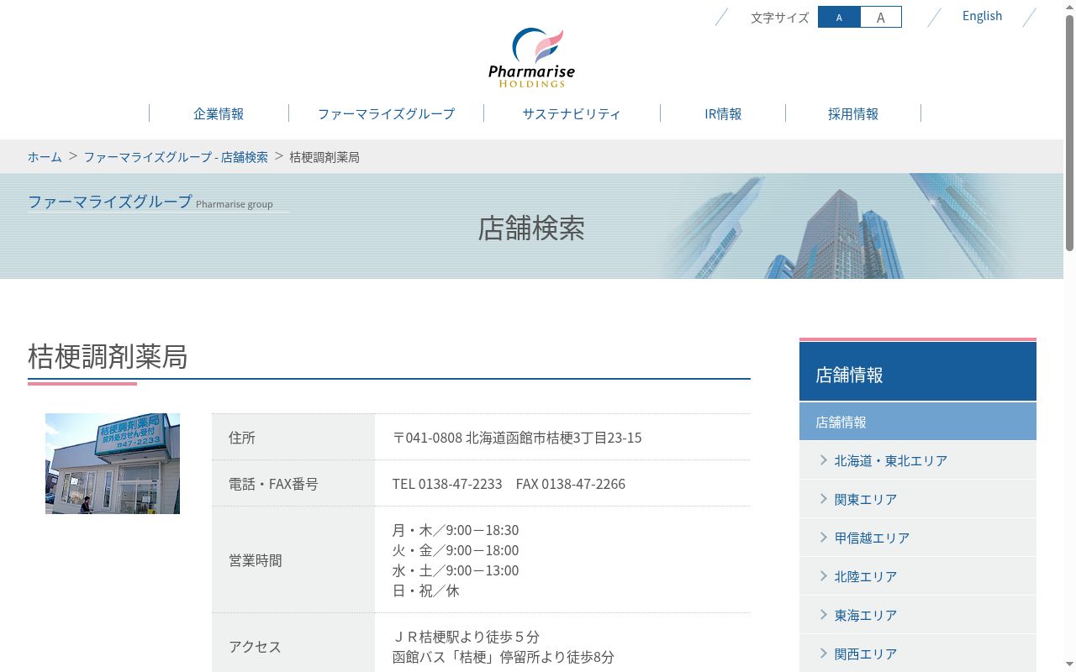Click the 営業時間 row label

pyautogui.click(x=256, y=560)
